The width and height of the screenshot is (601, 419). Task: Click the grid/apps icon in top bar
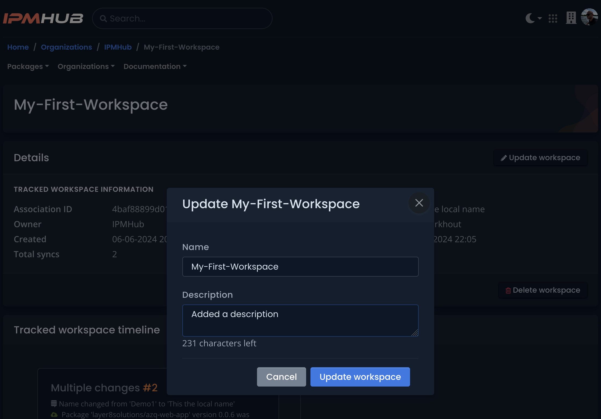point(553,18)
